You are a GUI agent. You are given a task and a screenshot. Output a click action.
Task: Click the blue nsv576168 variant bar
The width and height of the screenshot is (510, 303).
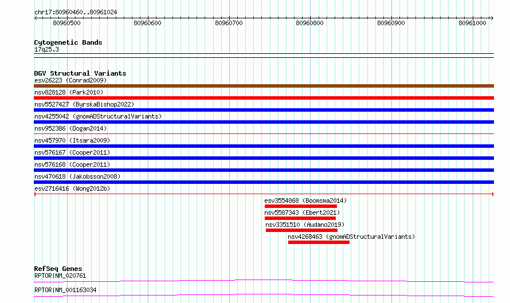point(264,170)
